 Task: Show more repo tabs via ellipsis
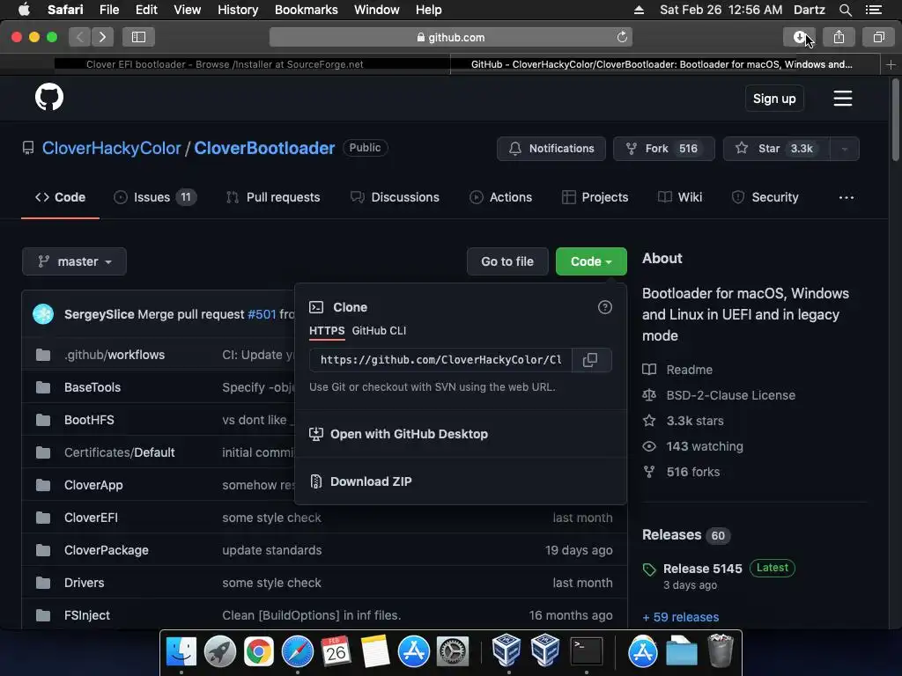pos(847,197)
